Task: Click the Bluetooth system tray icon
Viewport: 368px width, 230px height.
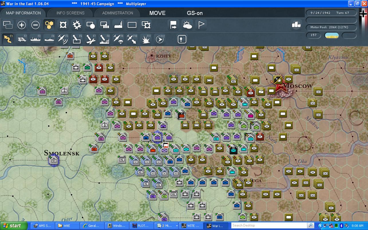Action: 341,226
